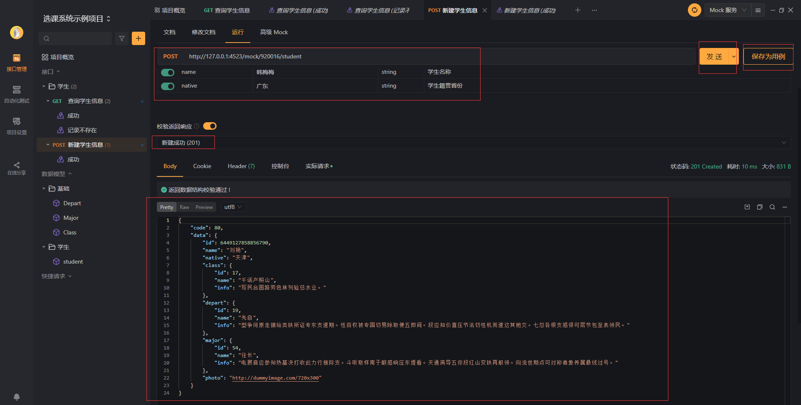Collapse the GET 查询学生信息 node

coord(48,101)
